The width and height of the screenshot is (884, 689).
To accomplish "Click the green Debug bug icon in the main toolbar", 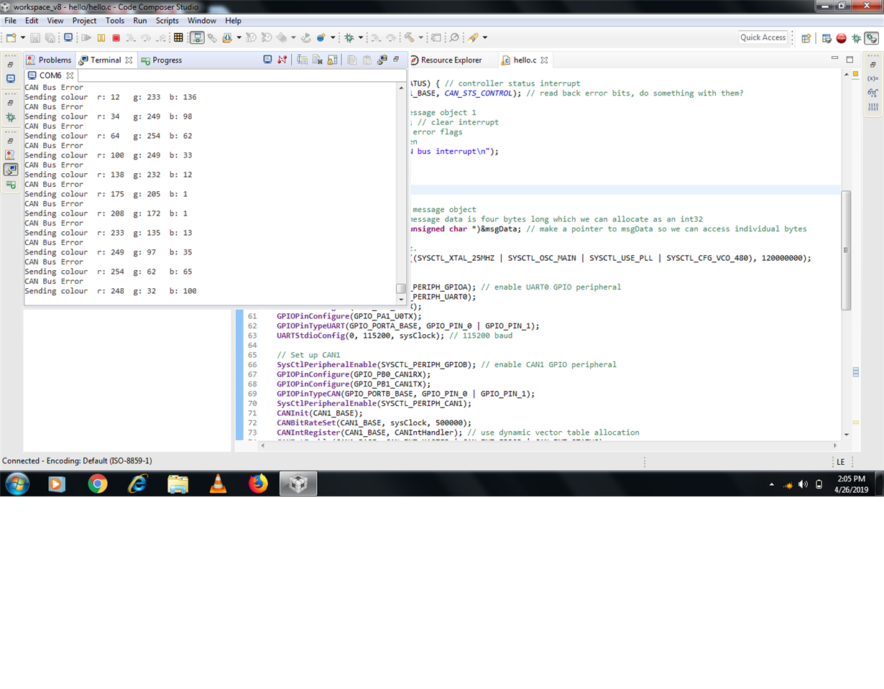I will click(x=349, y=37).
